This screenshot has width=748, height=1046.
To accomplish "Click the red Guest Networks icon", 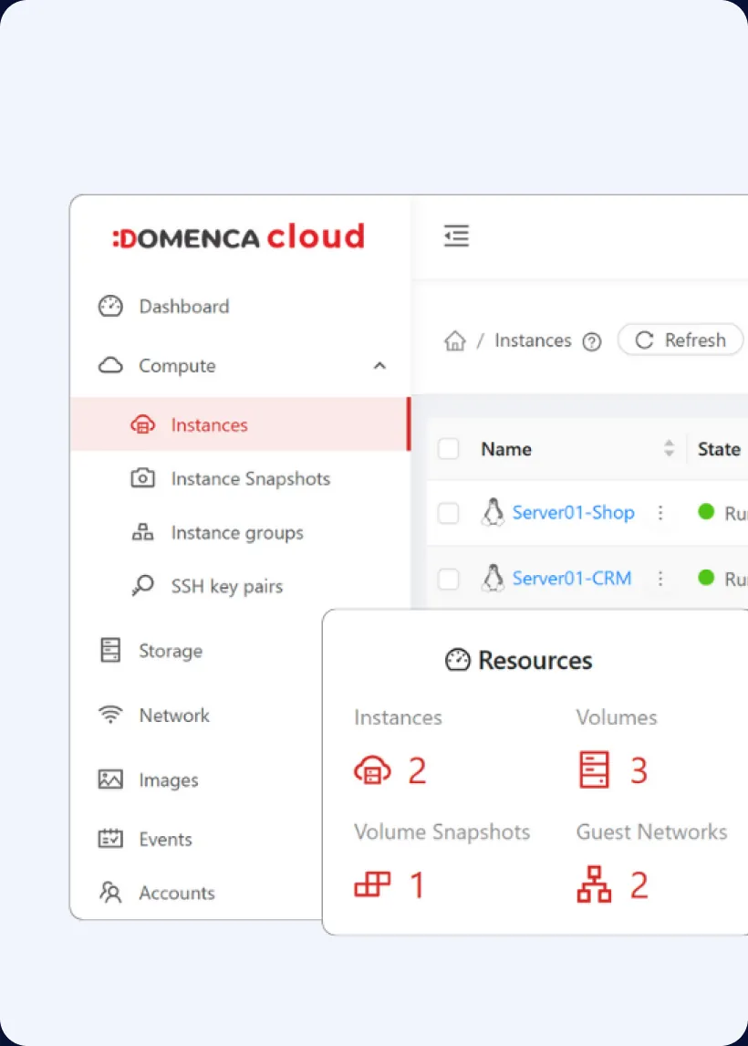I will [x=594, y=884].
